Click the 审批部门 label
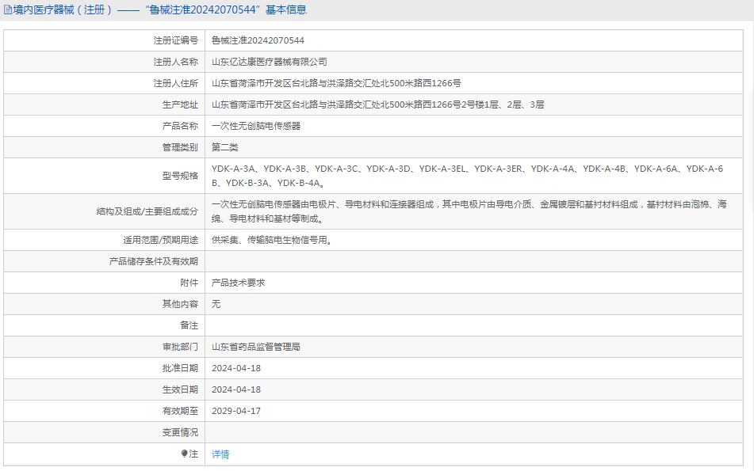The height and width of the screenshot is (471, 754). (180, 348)
